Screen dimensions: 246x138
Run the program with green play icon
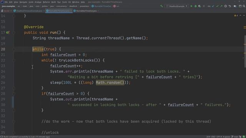tap(191, 6)
